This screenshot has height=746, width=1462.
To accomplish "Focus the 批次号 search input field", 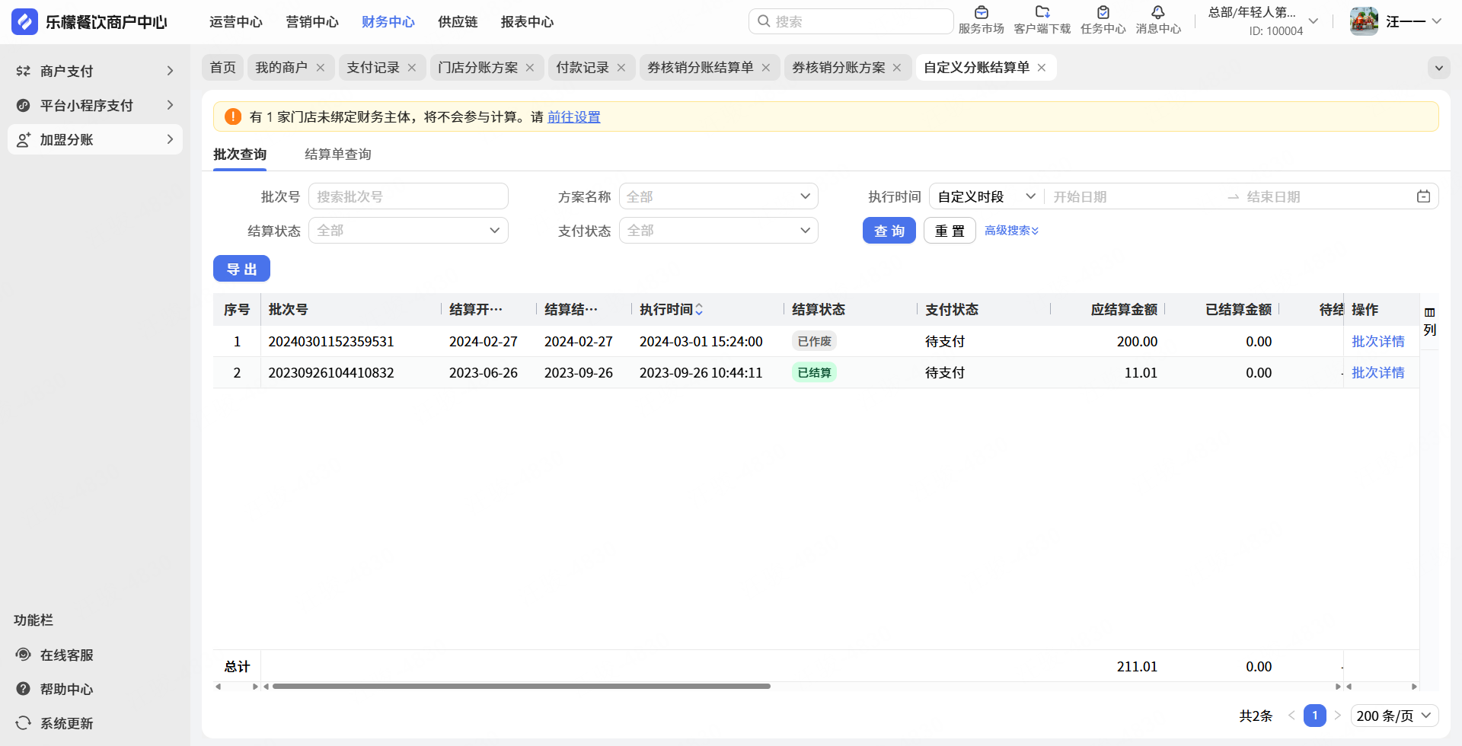I will tap(408, 196).
